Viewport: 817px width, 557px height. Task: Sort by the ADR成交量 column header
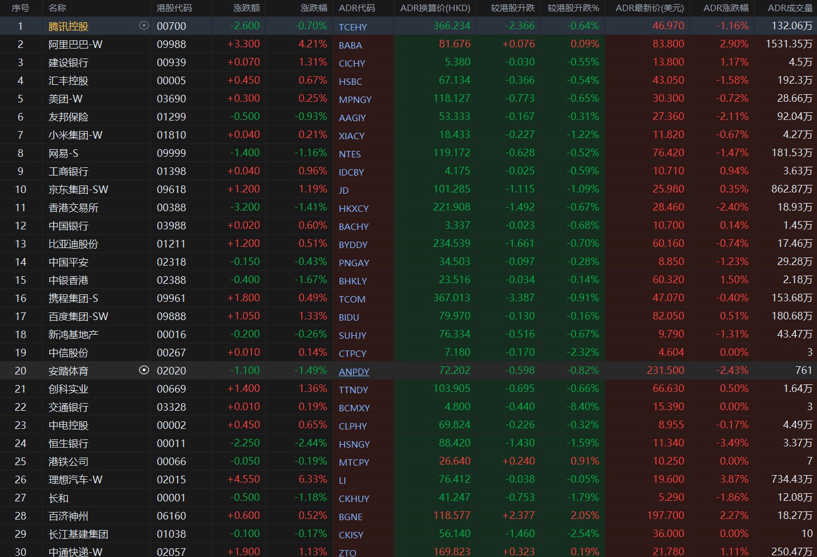[790, 8]
